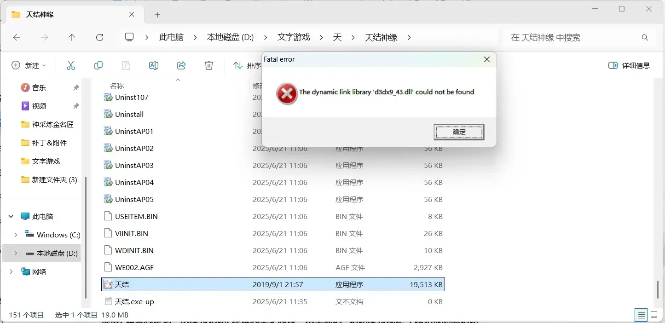Image resolution: width=665 pixels, height=323 pixels.
Task: Click the search magnifier icon
Action: 645,38
